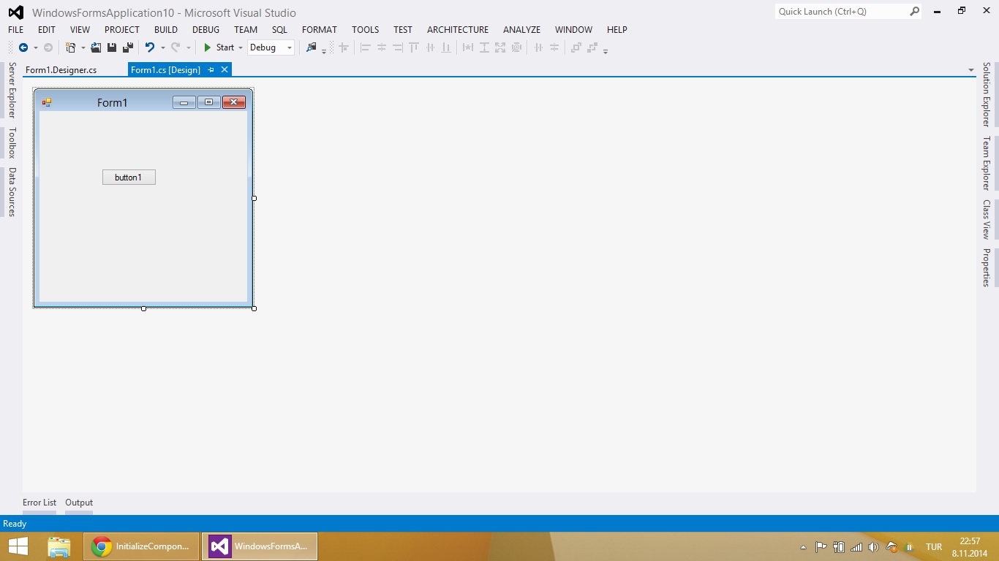Open the Toolbox from the left sidebar
999x561 pixels.
pos(11,143)
